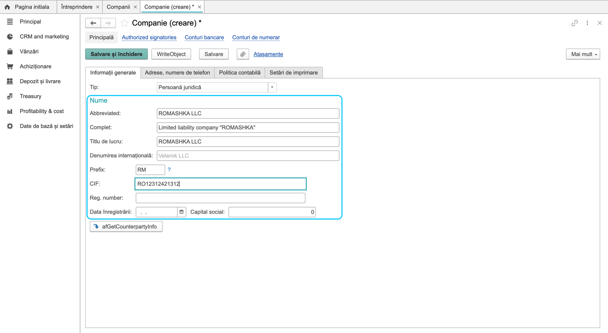Image resolution: width=608 pixels, height=333 pixels.
Task: Click the Capital social field
Action: click(x=272, y=212)
